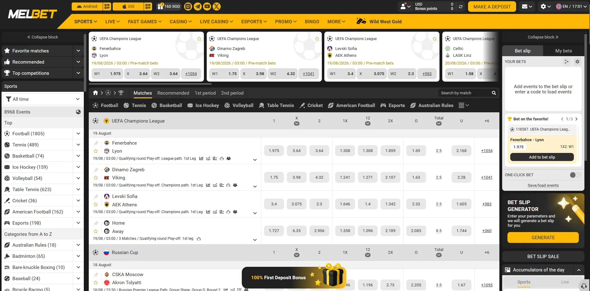Image resolution: width=590 pixels, height=291 pixels.
Task: Open the All time period dropdown
Action: click(43, 99)
